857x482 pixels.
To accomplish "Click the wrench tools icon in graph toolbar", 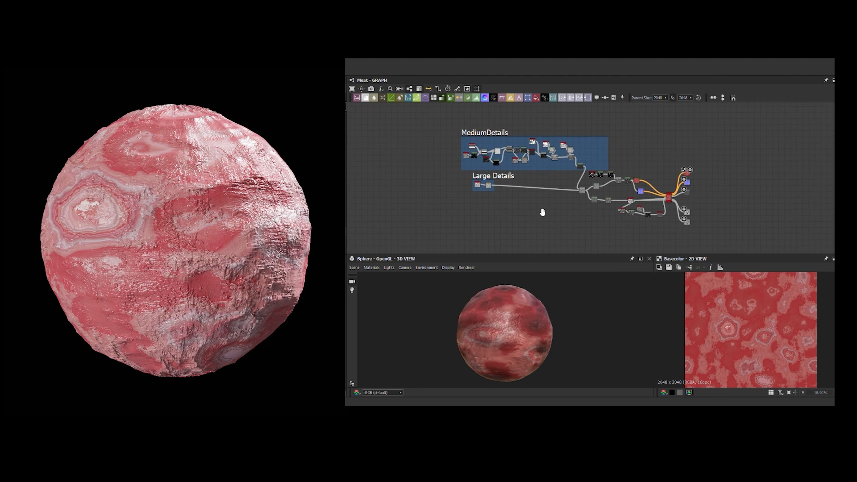I will pos(457,89).
